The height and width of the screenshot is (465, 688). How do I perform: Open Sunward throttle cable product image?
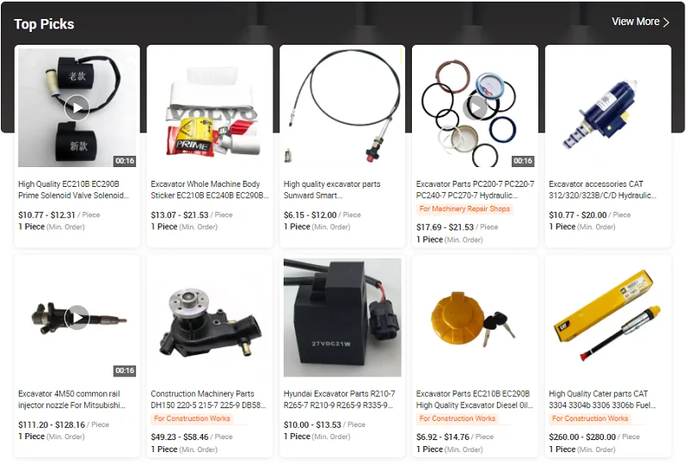click(342, 108)
